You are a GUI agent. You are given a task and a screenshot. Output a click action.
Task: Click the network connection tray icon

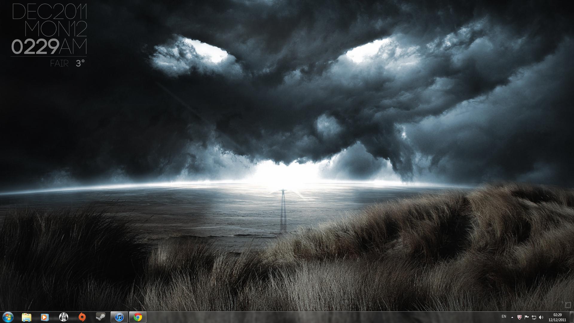tap(534, 317)
